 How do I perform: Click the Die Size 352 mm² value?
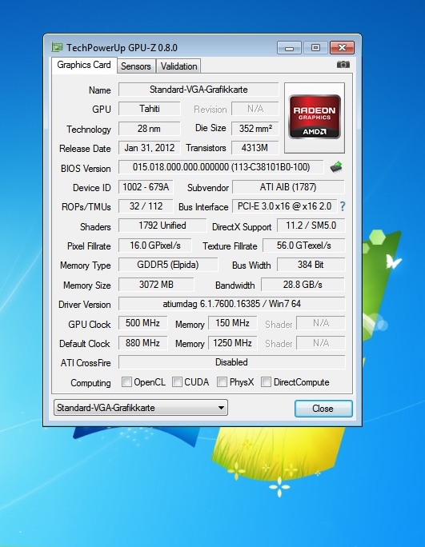tap(255, 129)
